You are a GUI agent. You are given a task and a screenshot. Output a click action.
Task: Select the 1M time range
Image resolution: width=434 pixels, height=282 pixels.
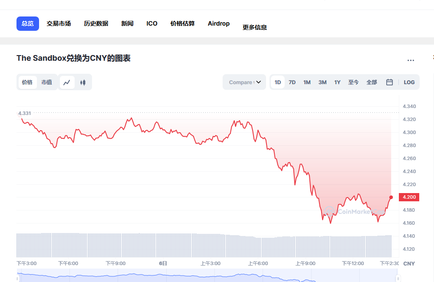click(307, 82)
